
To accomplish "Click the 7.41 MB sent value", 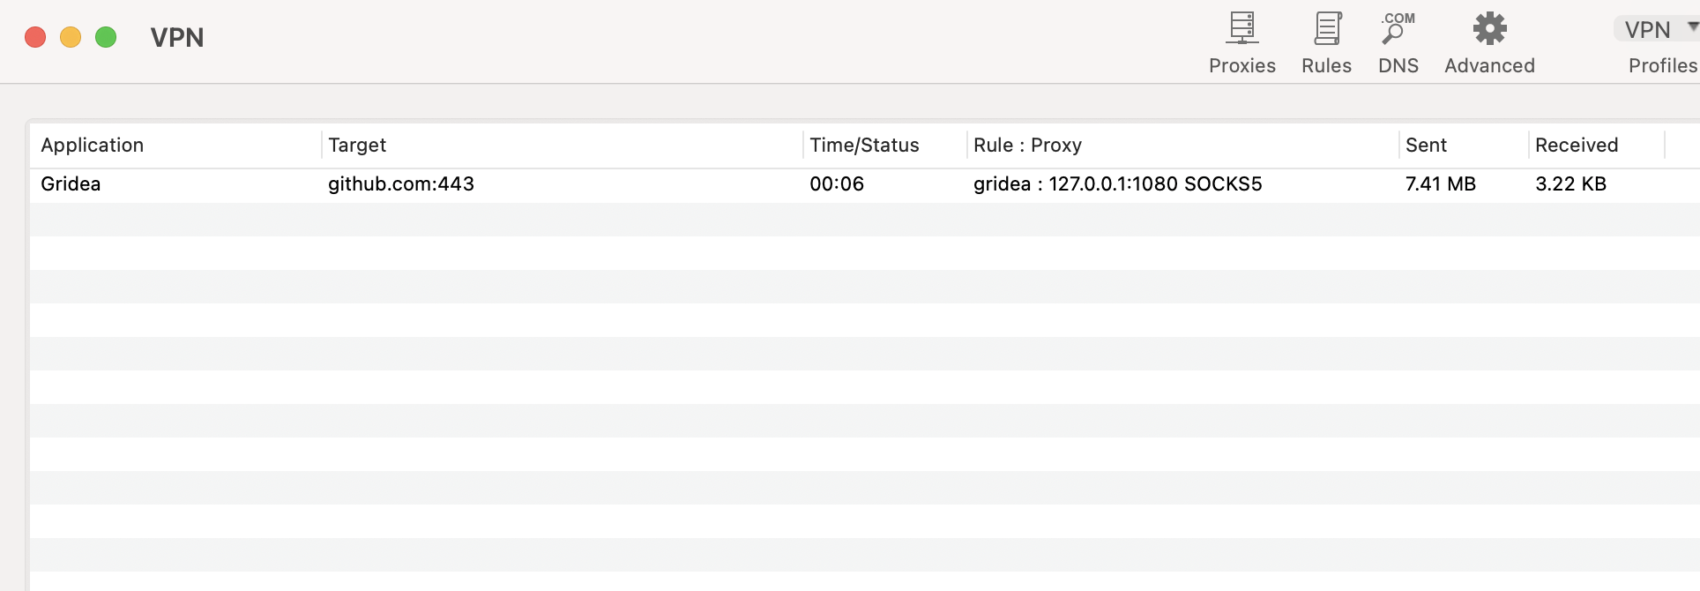I will [1440, 184].
